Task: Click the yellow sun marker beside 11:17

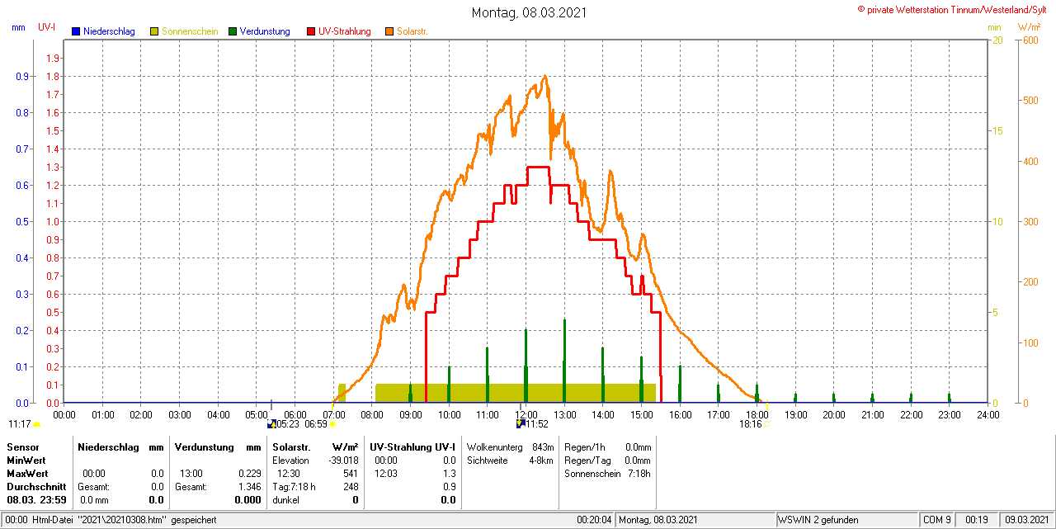Action: (36, 424)
